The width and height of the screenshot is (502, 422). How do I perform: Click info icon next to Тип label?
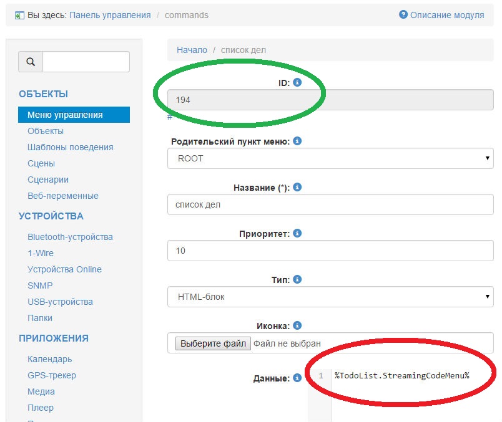pos(297,279)
